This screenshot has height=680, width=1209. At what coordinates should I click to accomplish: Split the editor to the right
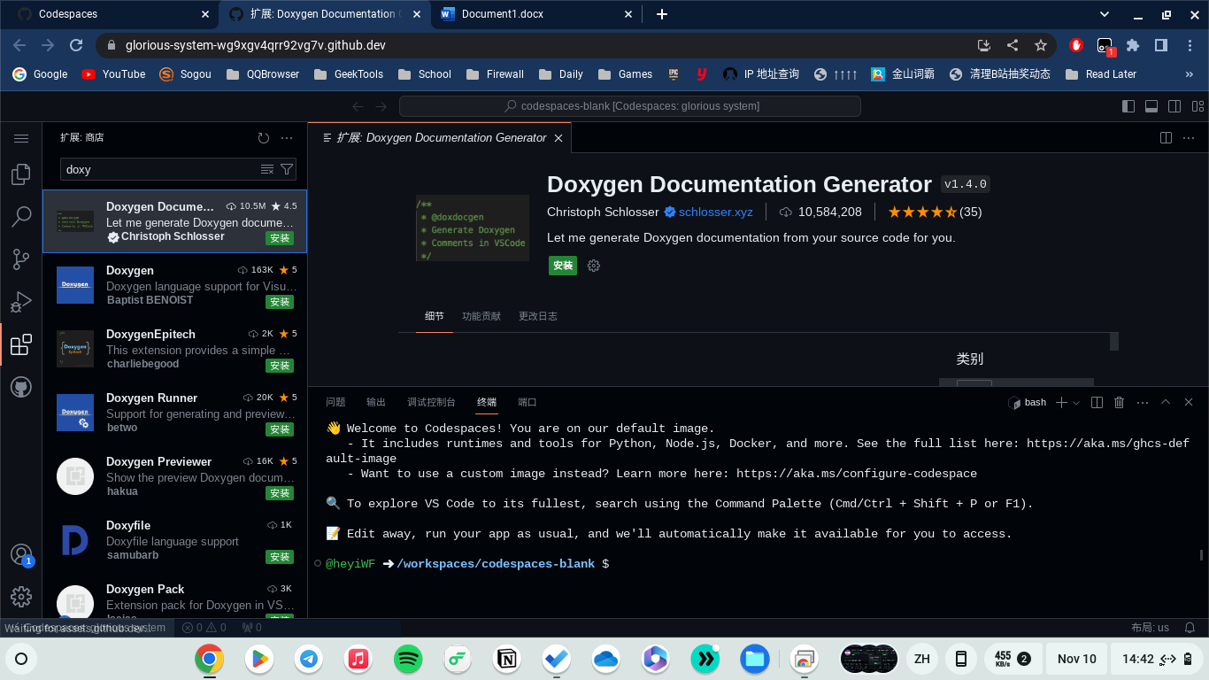(x=1166, y=138)
